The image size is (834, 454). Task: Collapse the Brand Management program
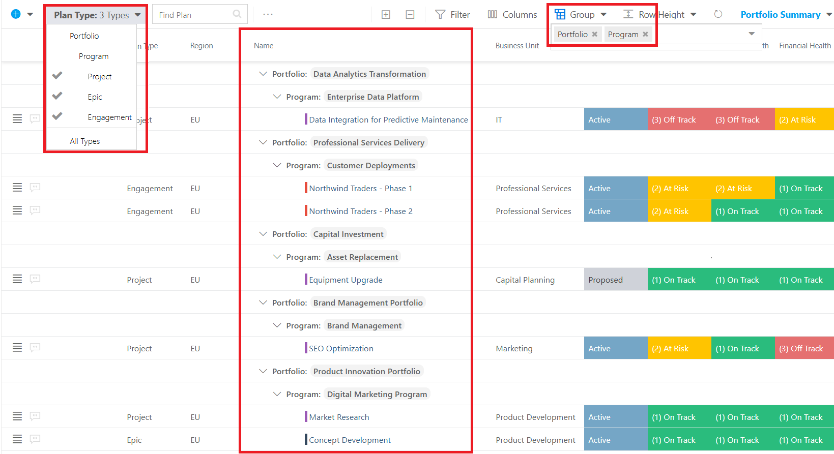point(277,325)
